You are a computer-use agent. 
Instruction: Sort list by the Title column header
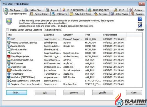(25, 35)
